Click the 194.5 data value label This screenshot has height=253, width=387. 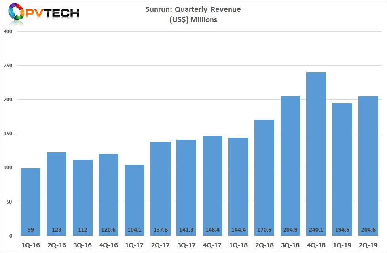(x=342, y=230)
